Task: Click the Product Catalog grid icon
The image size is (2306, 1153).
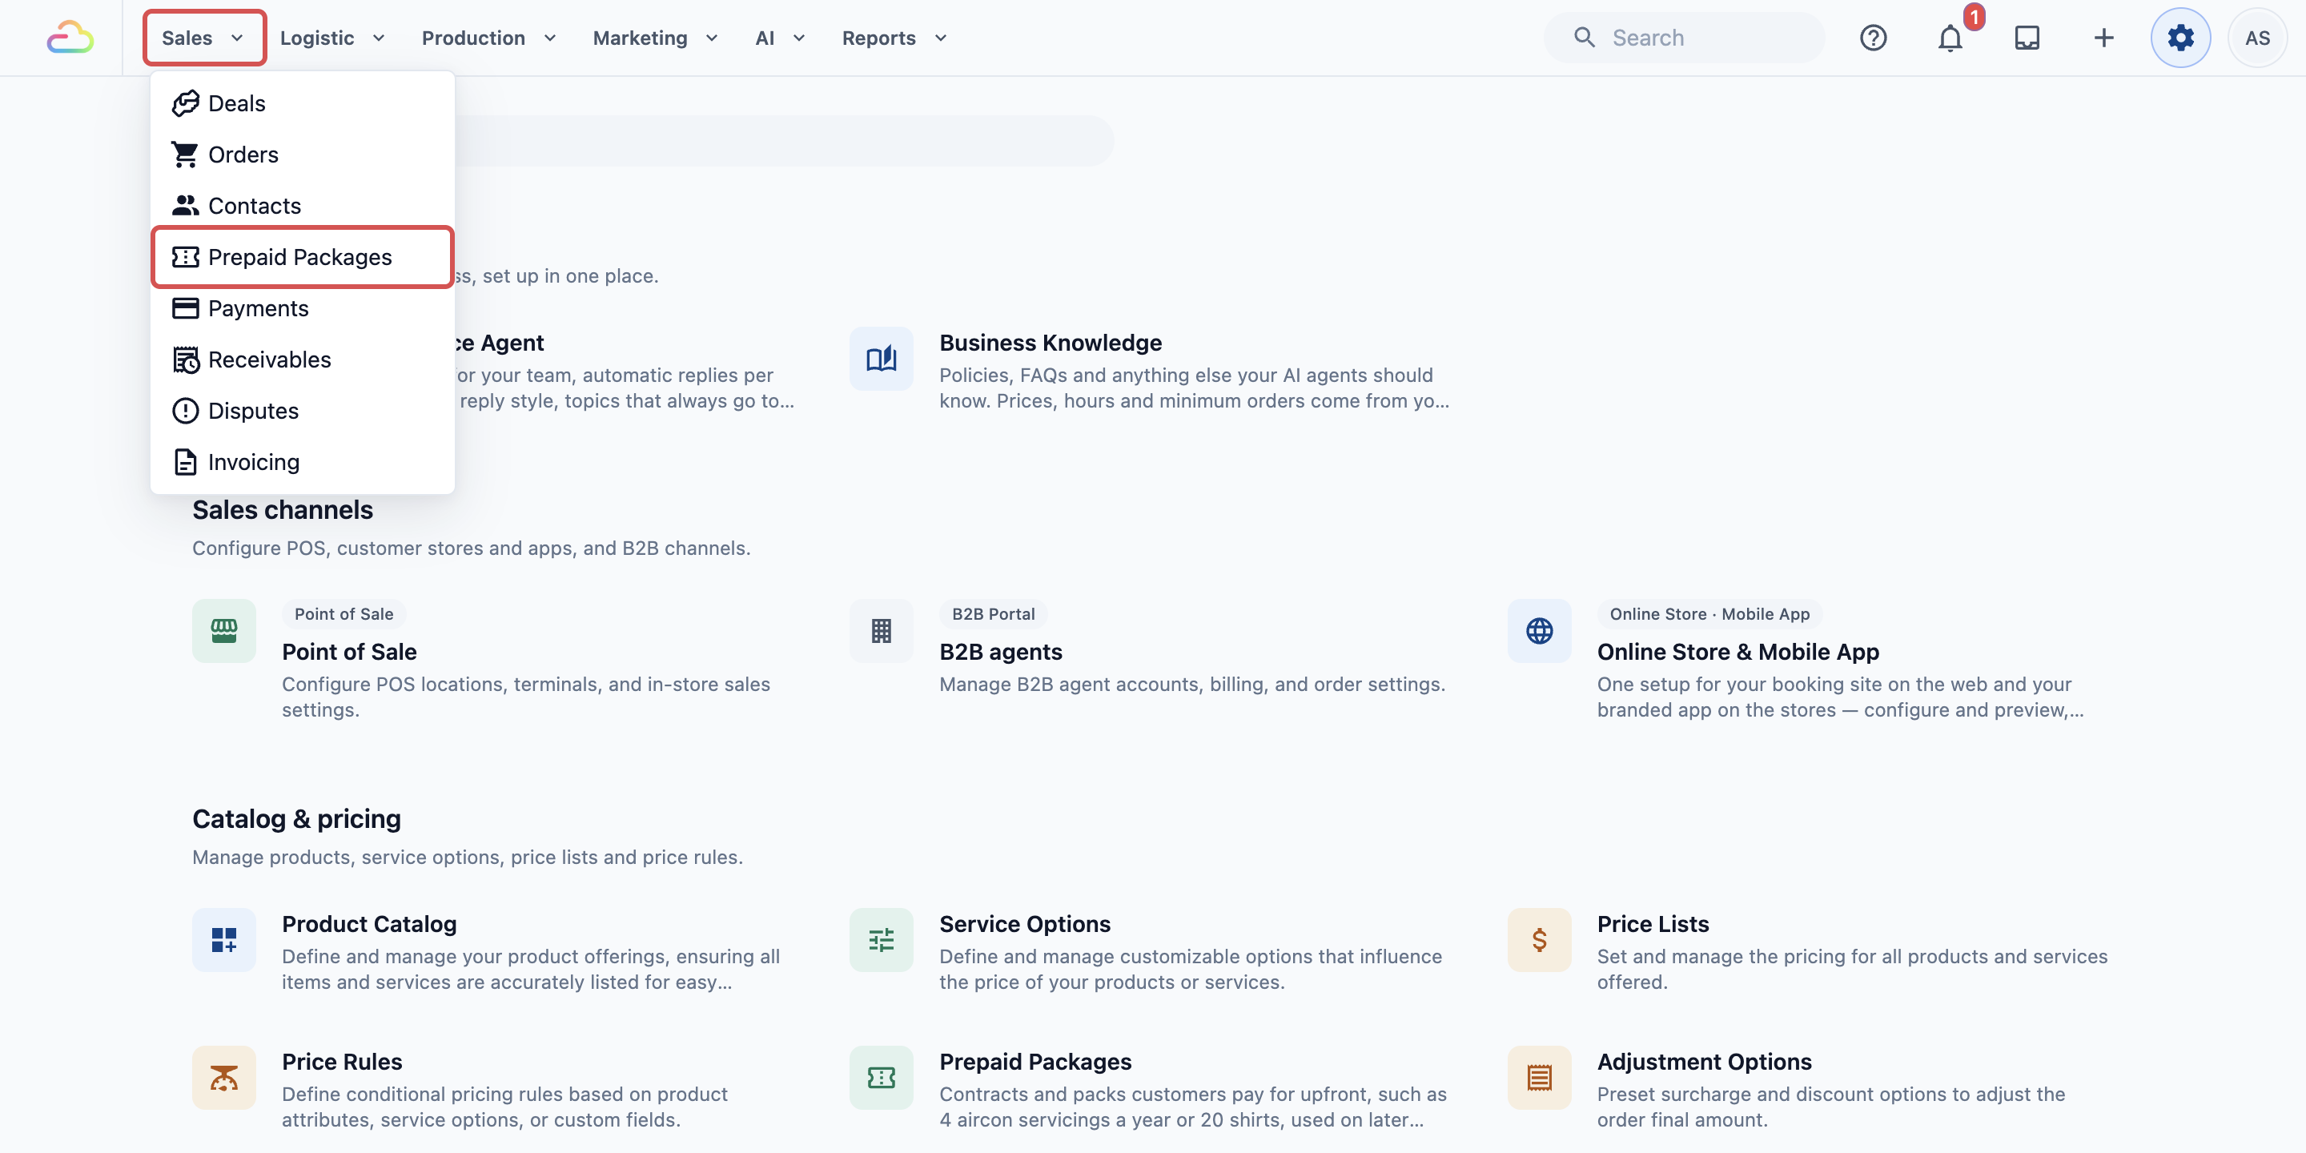Action: click(x=224, y=940)
